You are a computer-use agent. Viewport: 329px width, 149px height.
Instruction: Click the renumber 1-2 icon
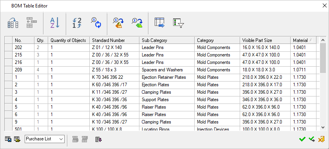(77, 23)
